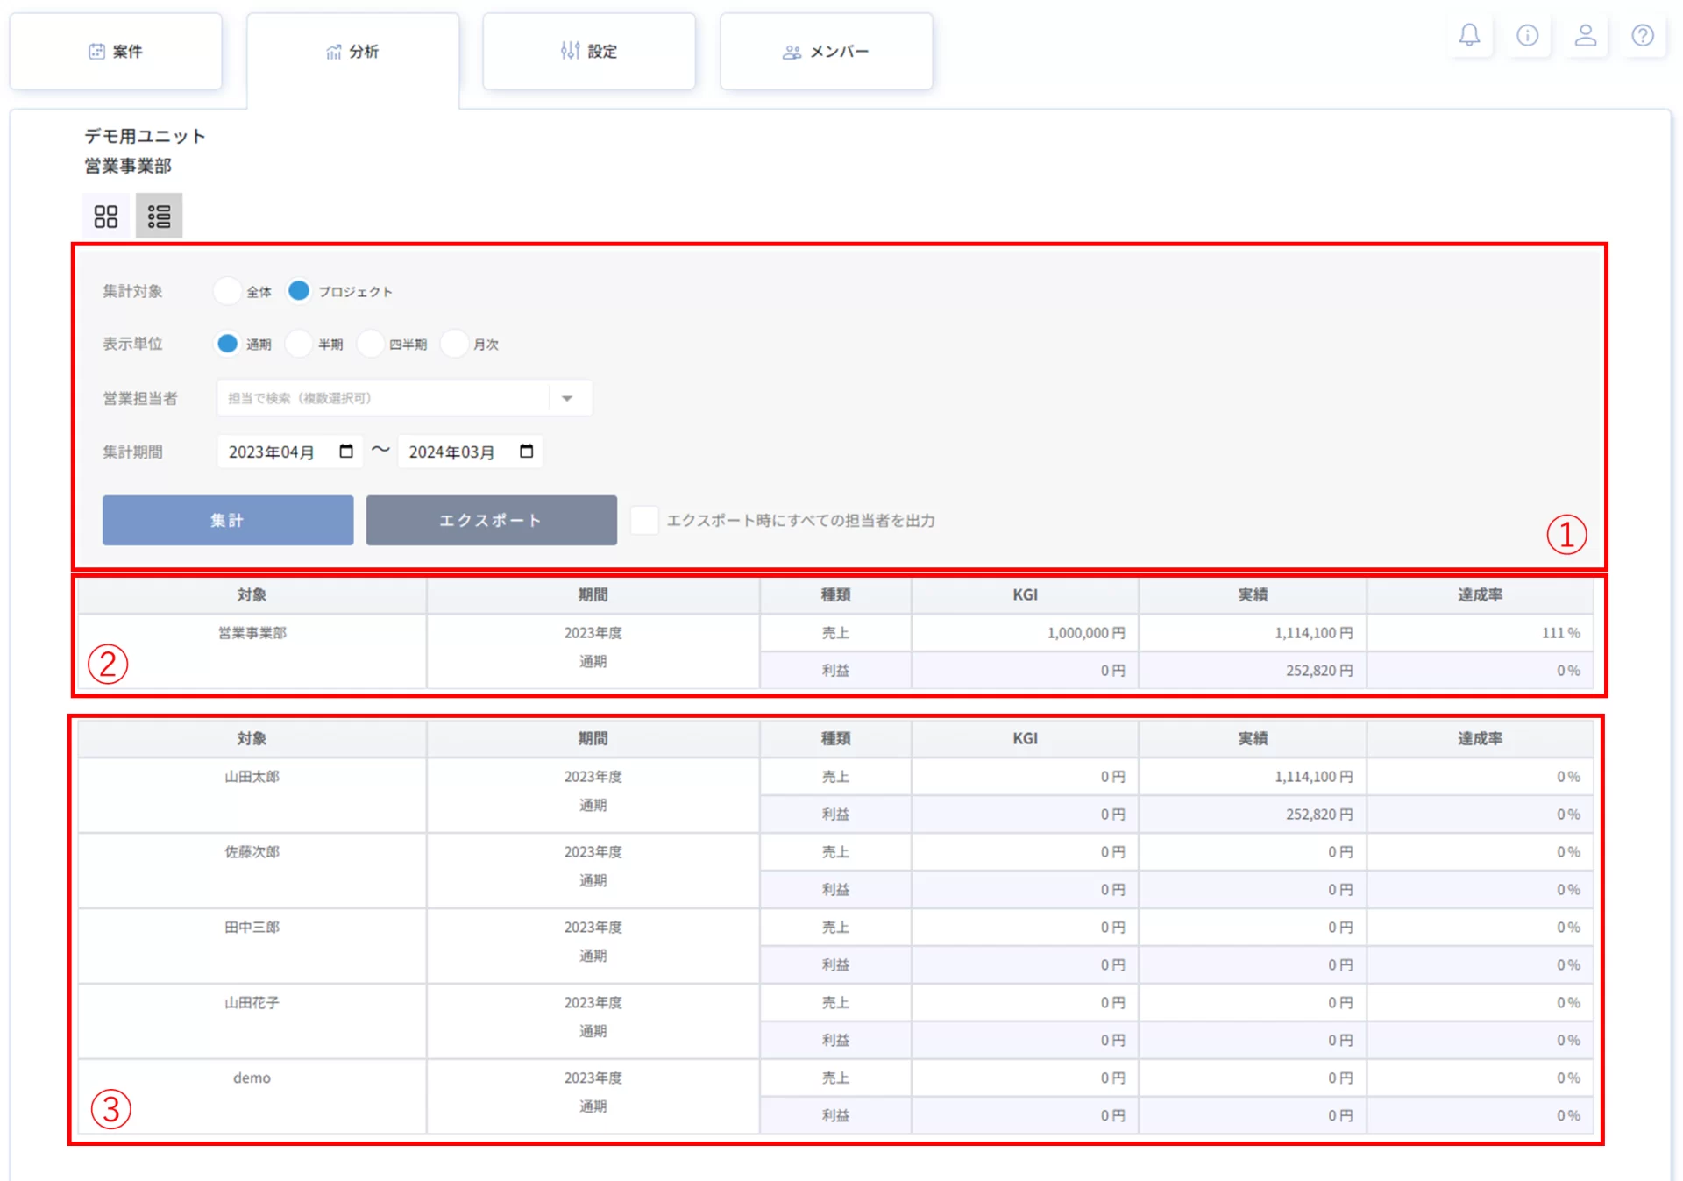Click the KGI value 1,000,000 円
1683x1181 pixels.
click(x=1086, y=633)
